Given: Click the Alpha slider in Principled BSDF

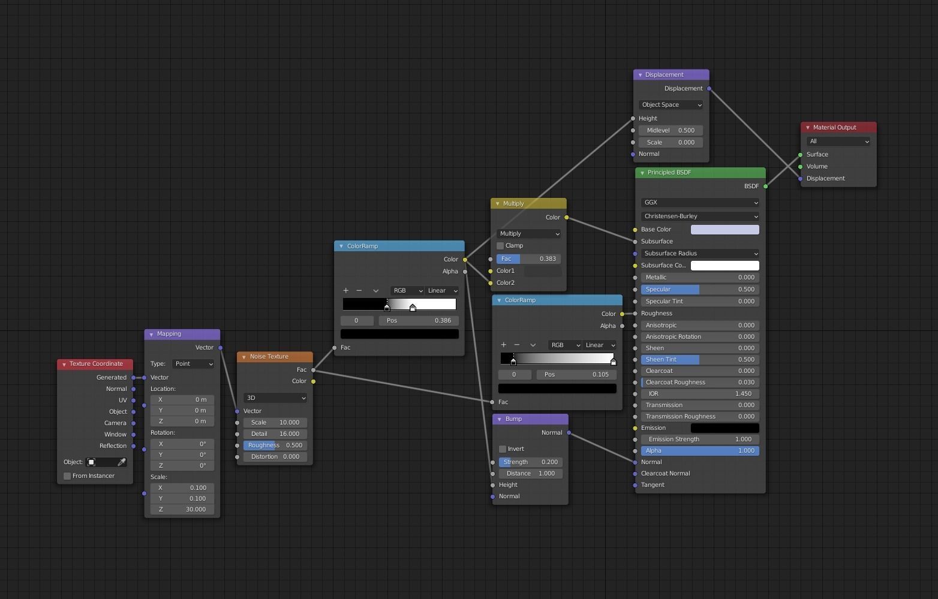Looking at the screenshot, I should (700, 451).
